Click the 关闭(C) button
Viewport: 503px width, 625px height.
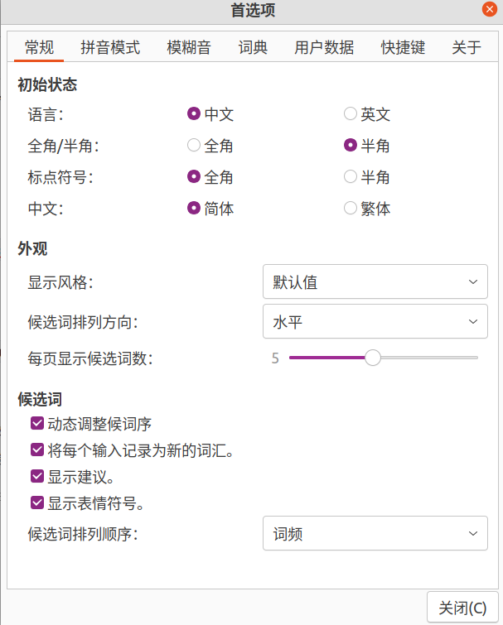462,608
